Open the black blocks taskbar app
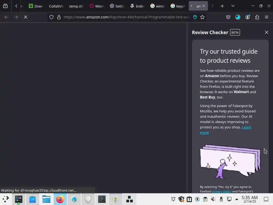 tap(129, 199)
